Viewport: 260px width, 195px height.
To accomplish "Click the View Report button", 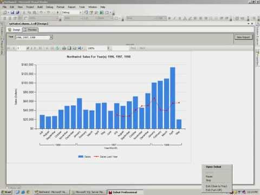I will (x=243, y=37).
